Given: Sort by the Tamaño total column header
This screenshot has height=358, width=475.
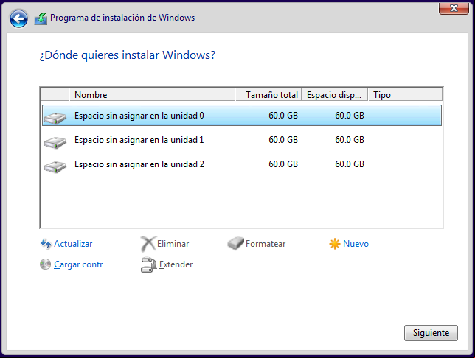Looking at the screenshot, I should [x=268, y=95].
